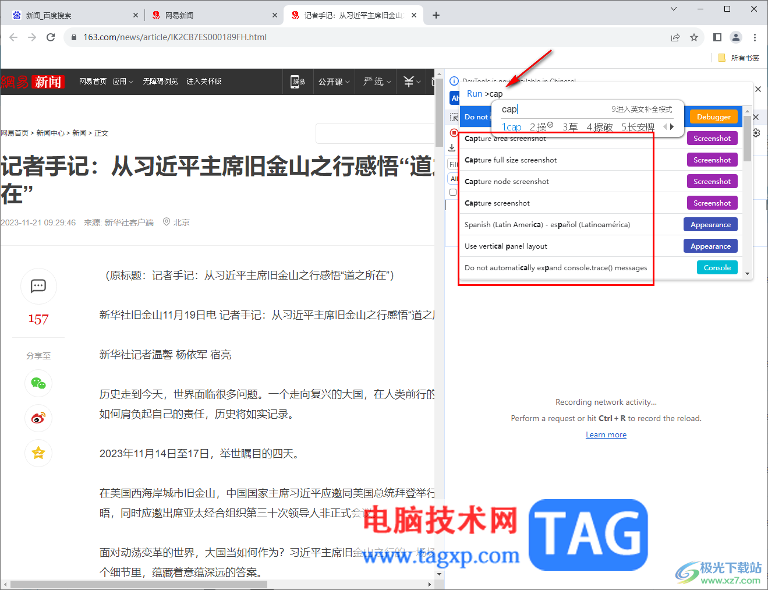
Task: Toggle the All request type filter
Action: tap(454, 179)
